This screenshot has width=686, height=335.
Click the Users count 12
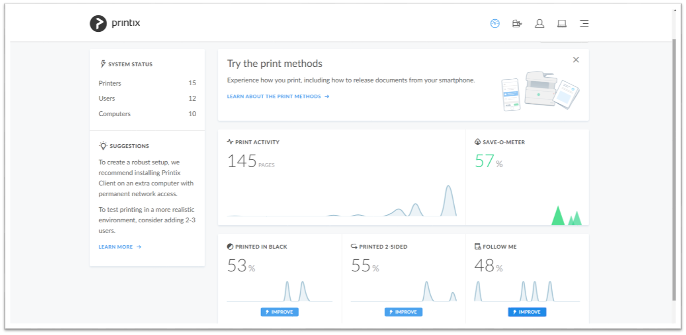click(x=192, y=99)
